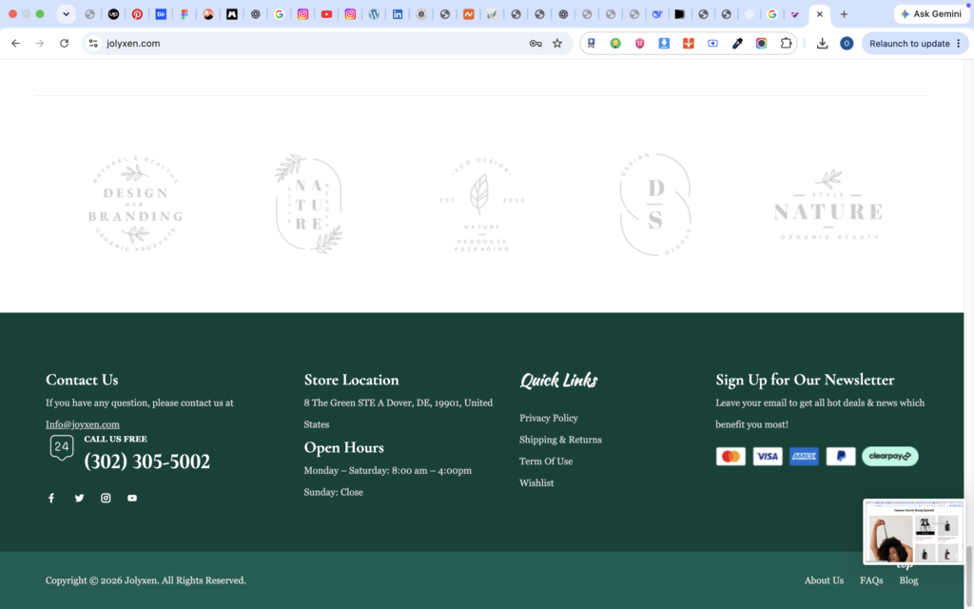
Task: Open Shipping & Returns link
Action: pos(560,440)
